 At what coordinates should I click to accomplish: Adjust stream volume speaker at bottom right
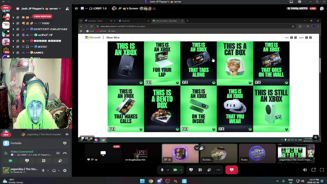[305, 170]
